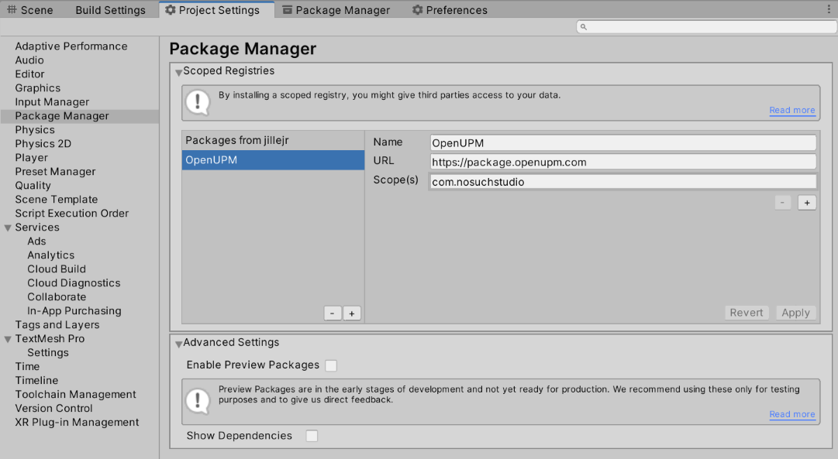This screenshot has width=838, height=459.
Task: Click the minus button above Revert
Action: 782,202
